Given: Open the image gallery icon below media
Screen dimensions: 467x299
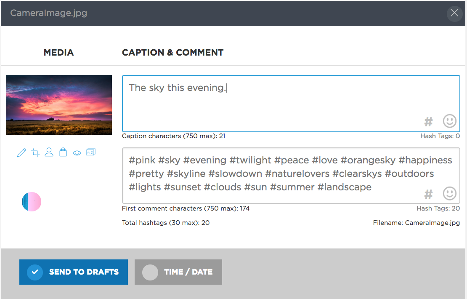Looking at the screenshot, I should [x=91, y=152].
